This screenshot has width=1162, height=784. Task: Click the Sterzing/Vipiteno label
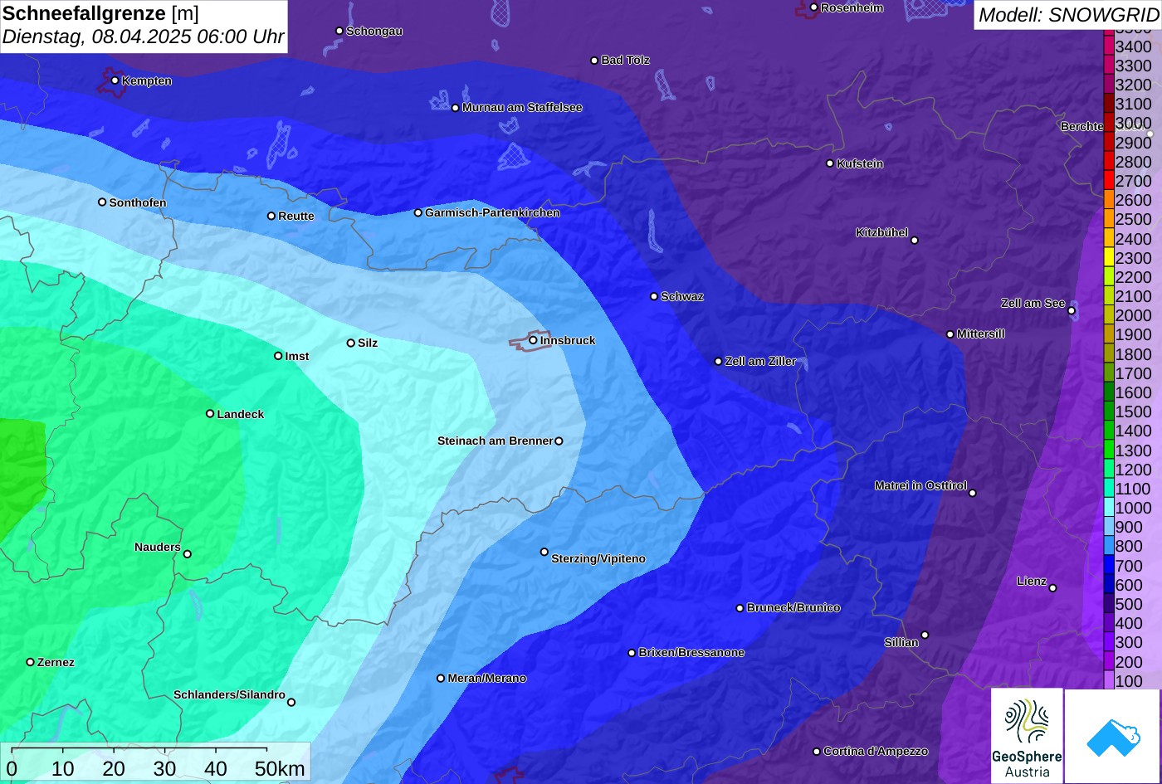[598, 559]
